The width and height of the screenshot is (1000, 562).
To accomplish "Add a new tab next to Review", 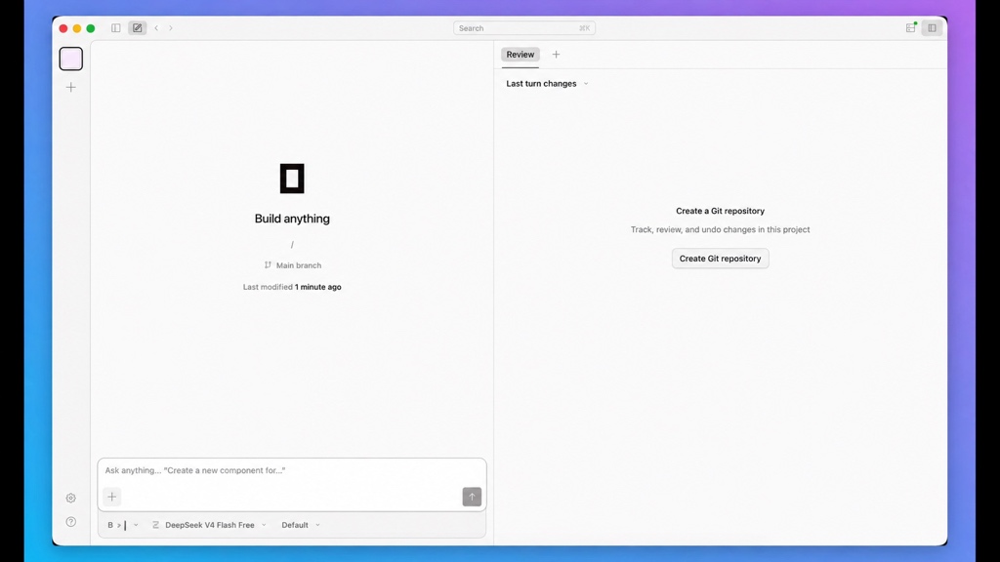I will click(556, 55).
